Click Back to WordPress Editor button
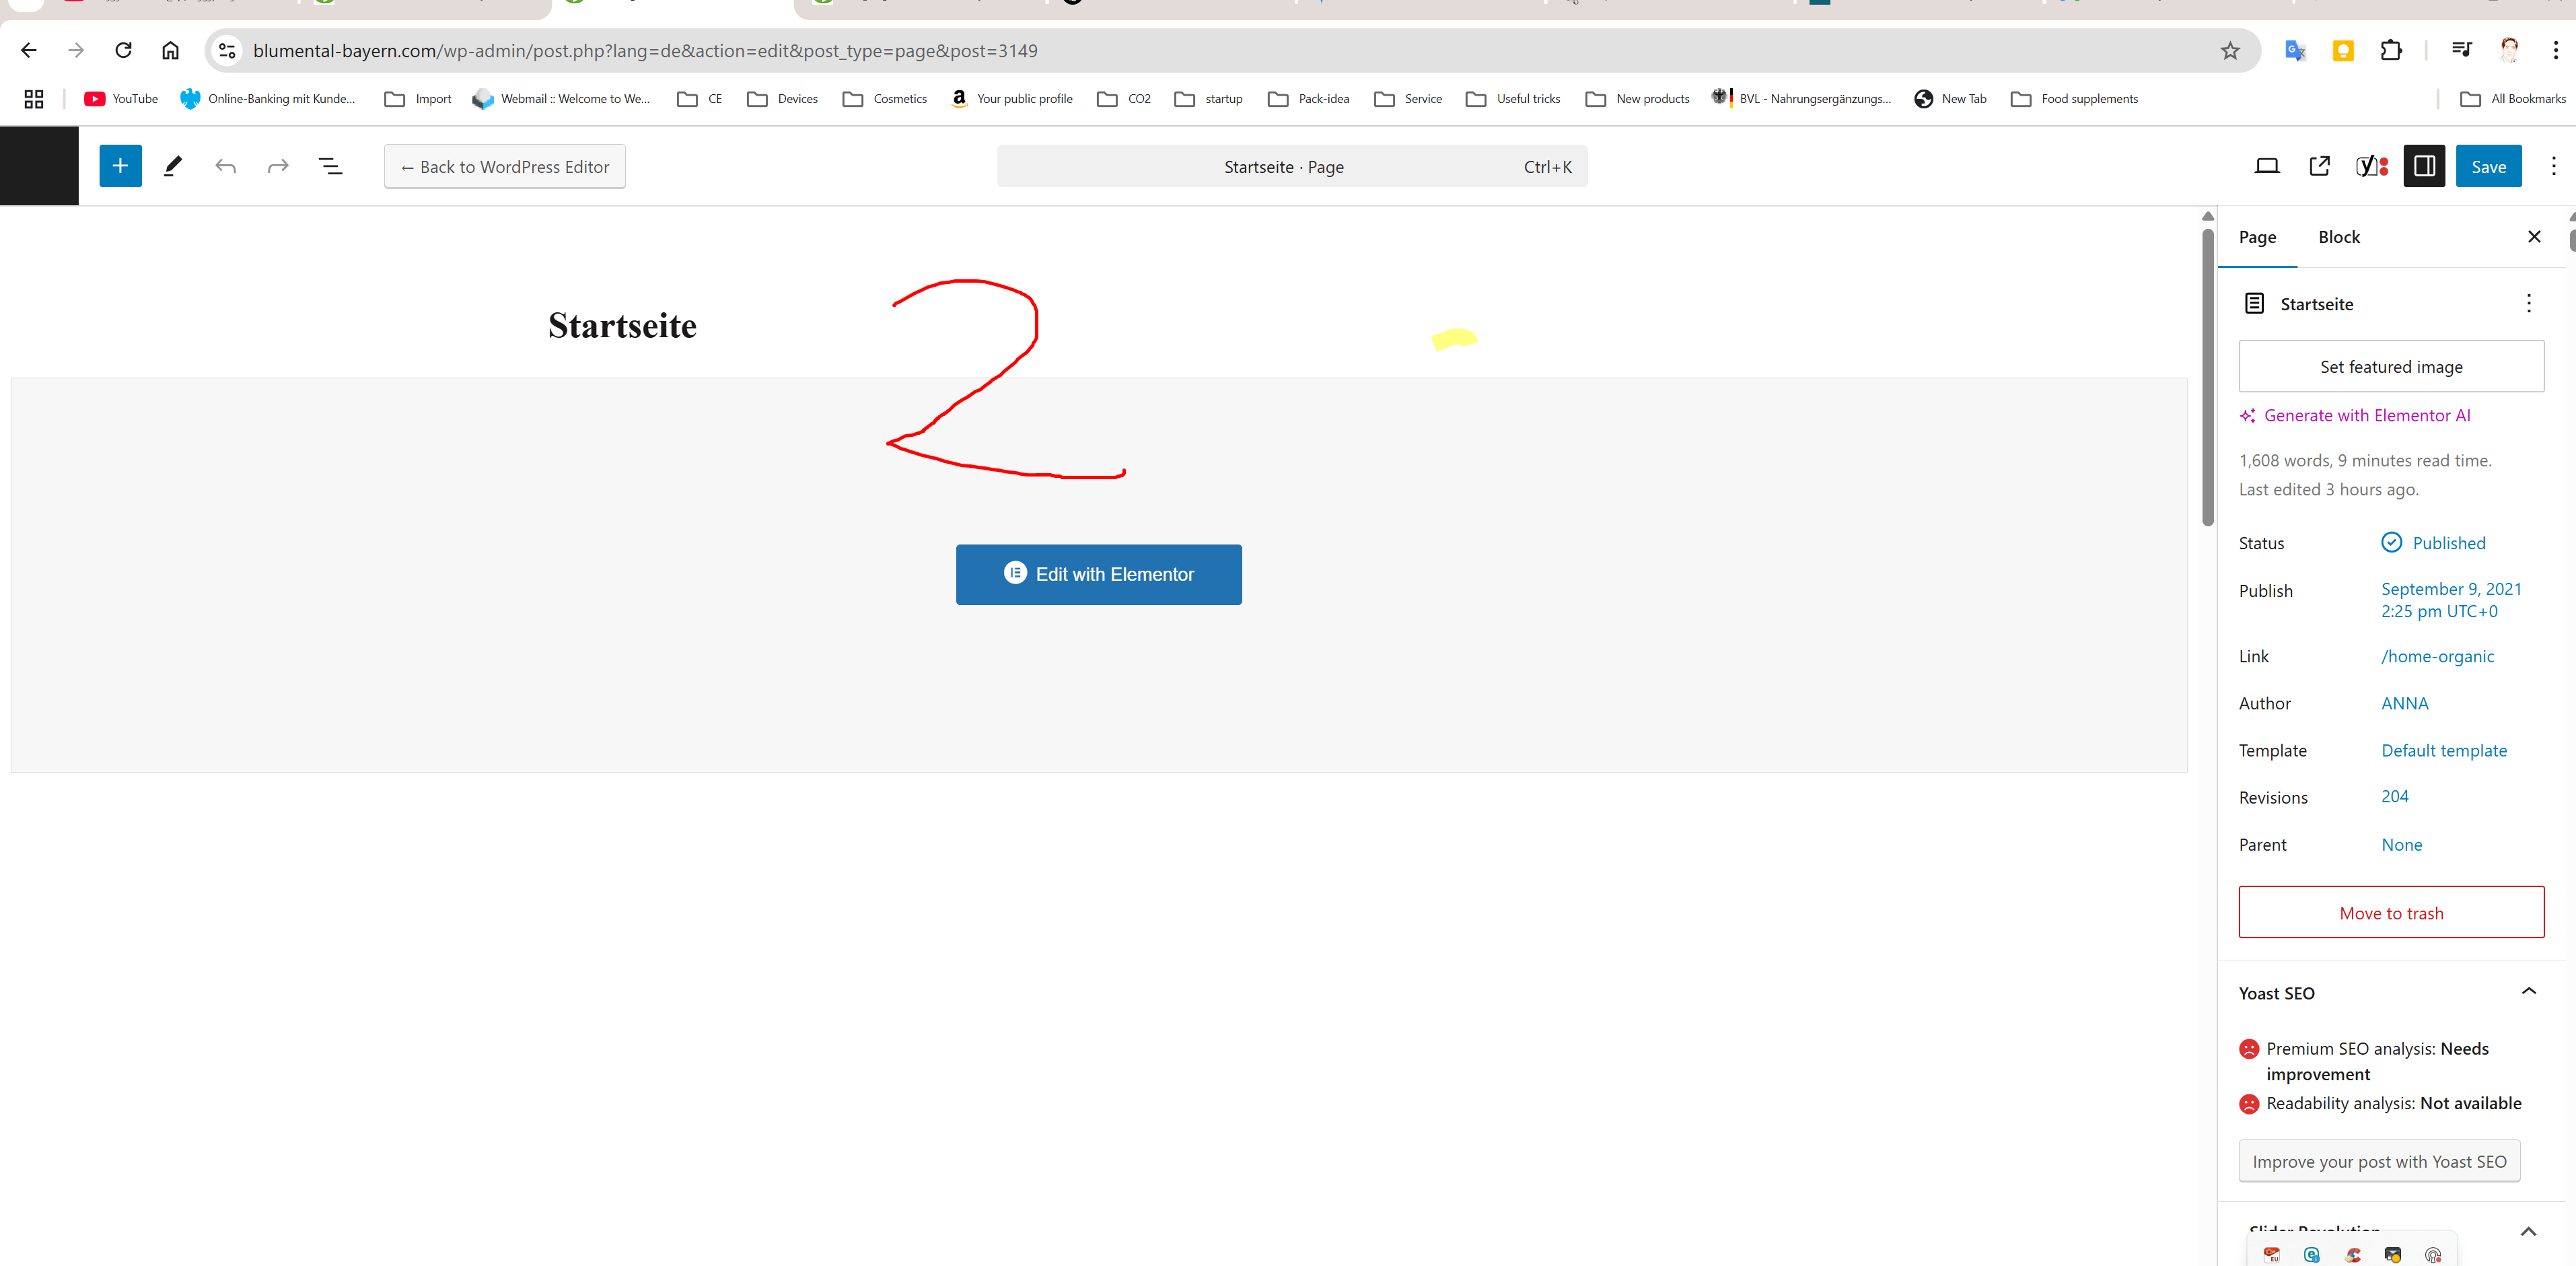 pos(504,167)
